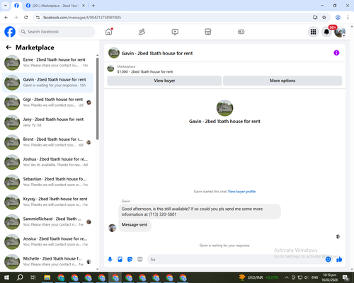The image size is (354, 283).
Task: Open Kryssy 2bed 1bath conversation
Action: pos(48,202)
